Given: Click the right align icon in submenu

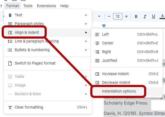Looking at the screenshot, I should (97, 52).
